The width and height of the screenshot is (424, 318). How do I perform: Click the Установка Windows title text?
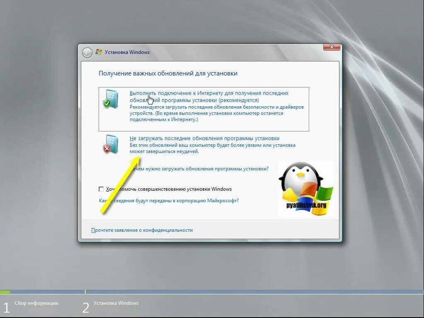click(127, 52)
